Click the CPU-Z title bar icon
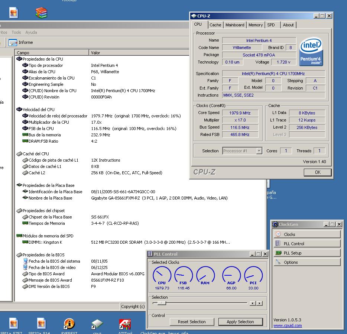The image size is (347, 334). 194,16
